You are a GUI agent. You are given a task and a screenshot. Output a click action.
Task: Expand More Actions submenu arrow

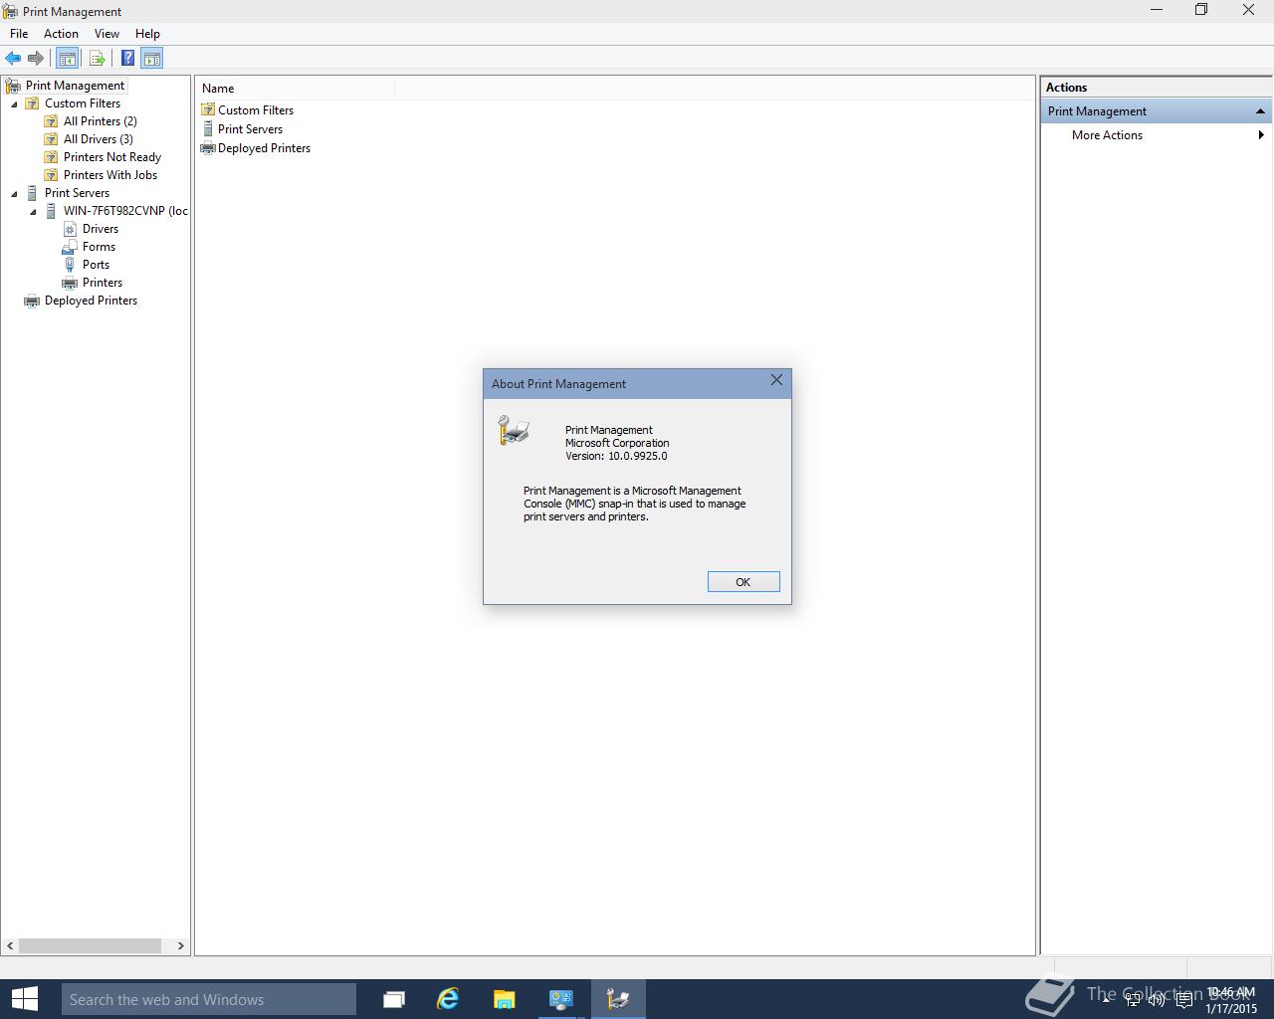(x=1261, y=135)
